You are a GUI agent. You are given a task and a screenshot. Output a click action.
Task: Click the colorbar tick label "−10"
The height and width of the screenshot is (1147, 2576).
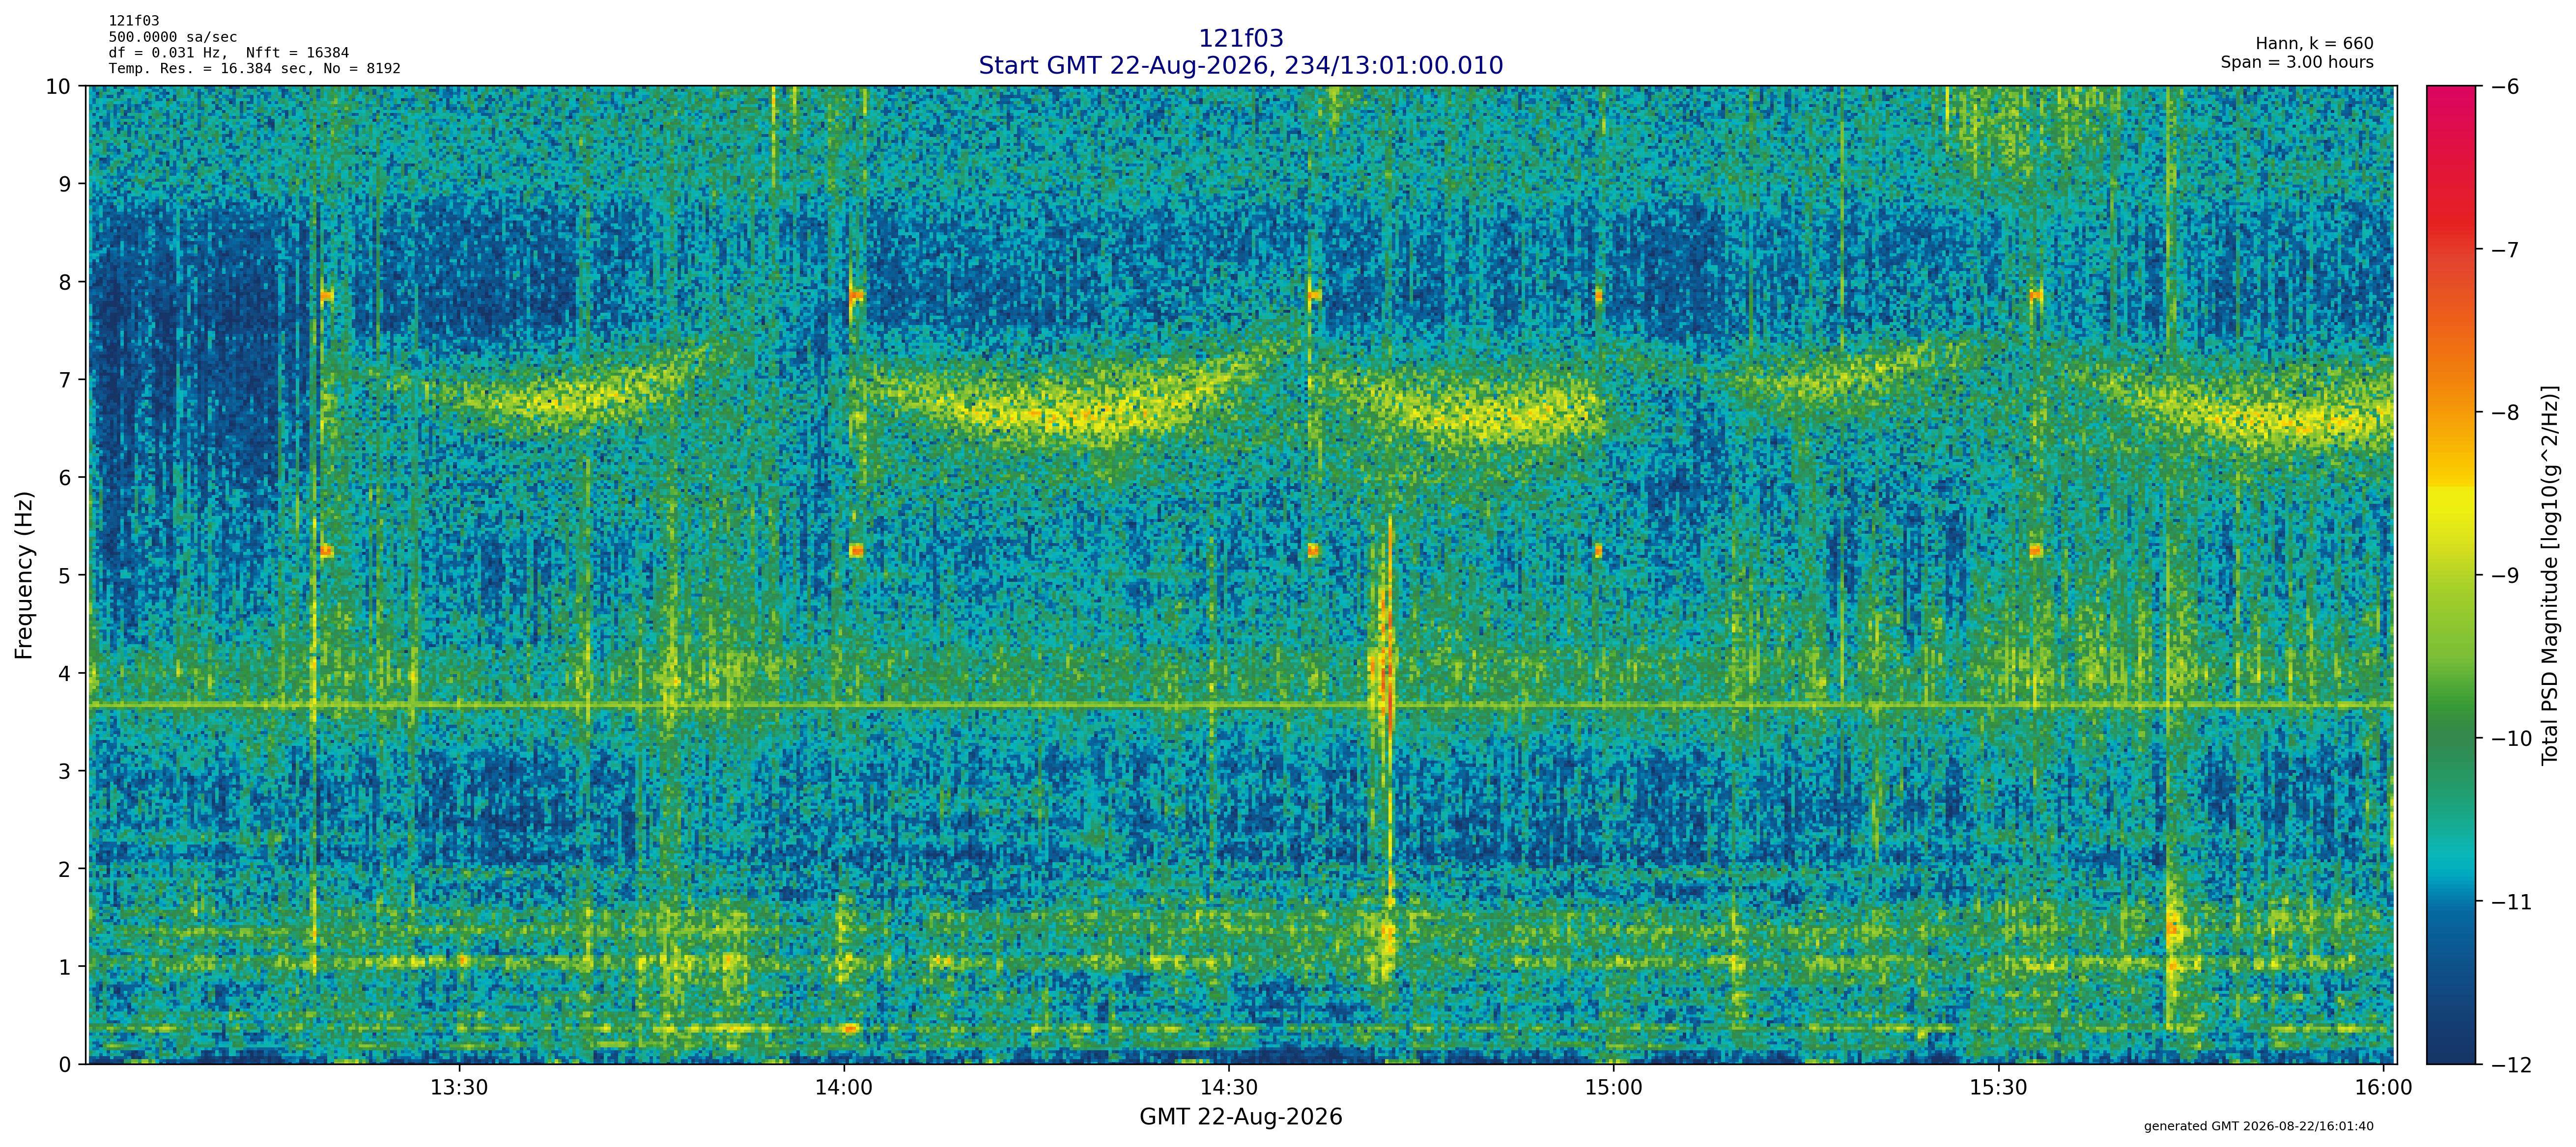[x=2511, y=738]
